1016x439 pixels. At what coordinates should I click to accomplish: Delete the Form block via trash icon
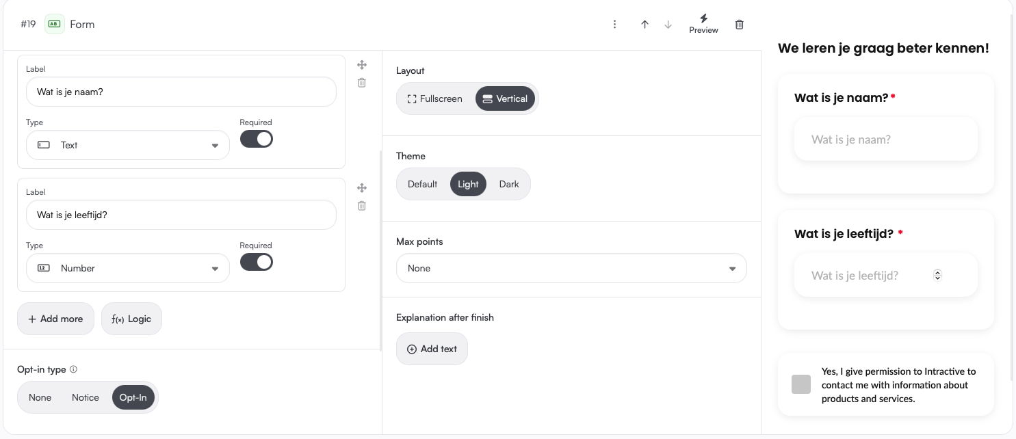(x=739, y=25)
